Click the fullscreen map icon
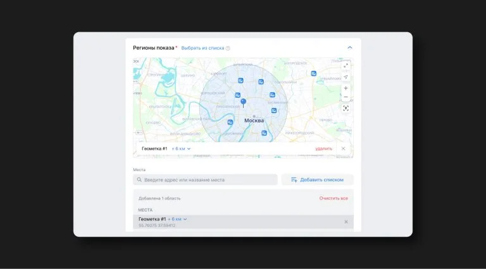486x269 pixels. pos(346,66)
